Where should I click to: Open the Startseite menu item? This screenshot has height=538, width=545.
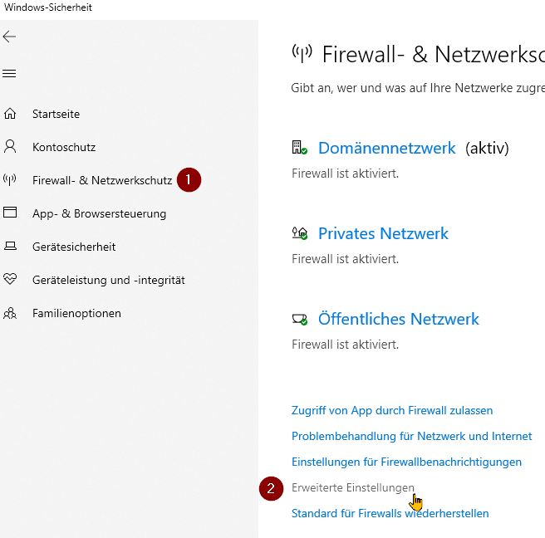pyautogui.click(x=56, y=114)
